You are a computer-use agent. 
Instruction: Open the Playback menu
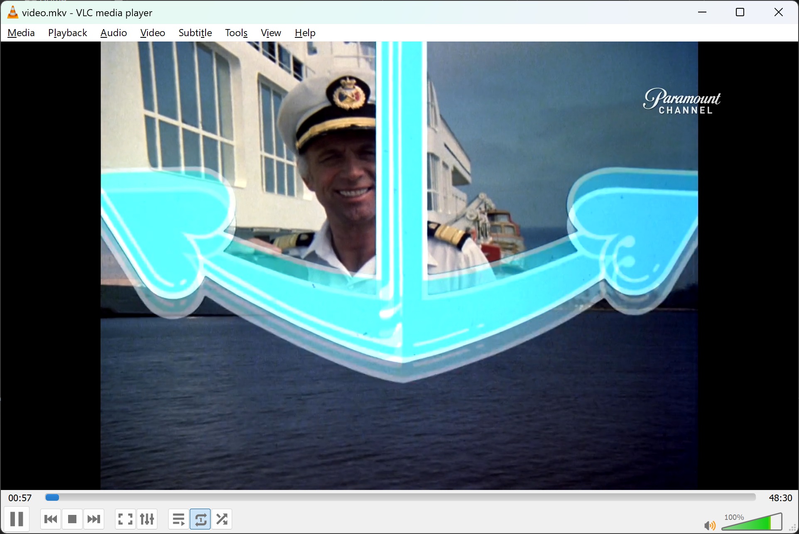[67, 33]
